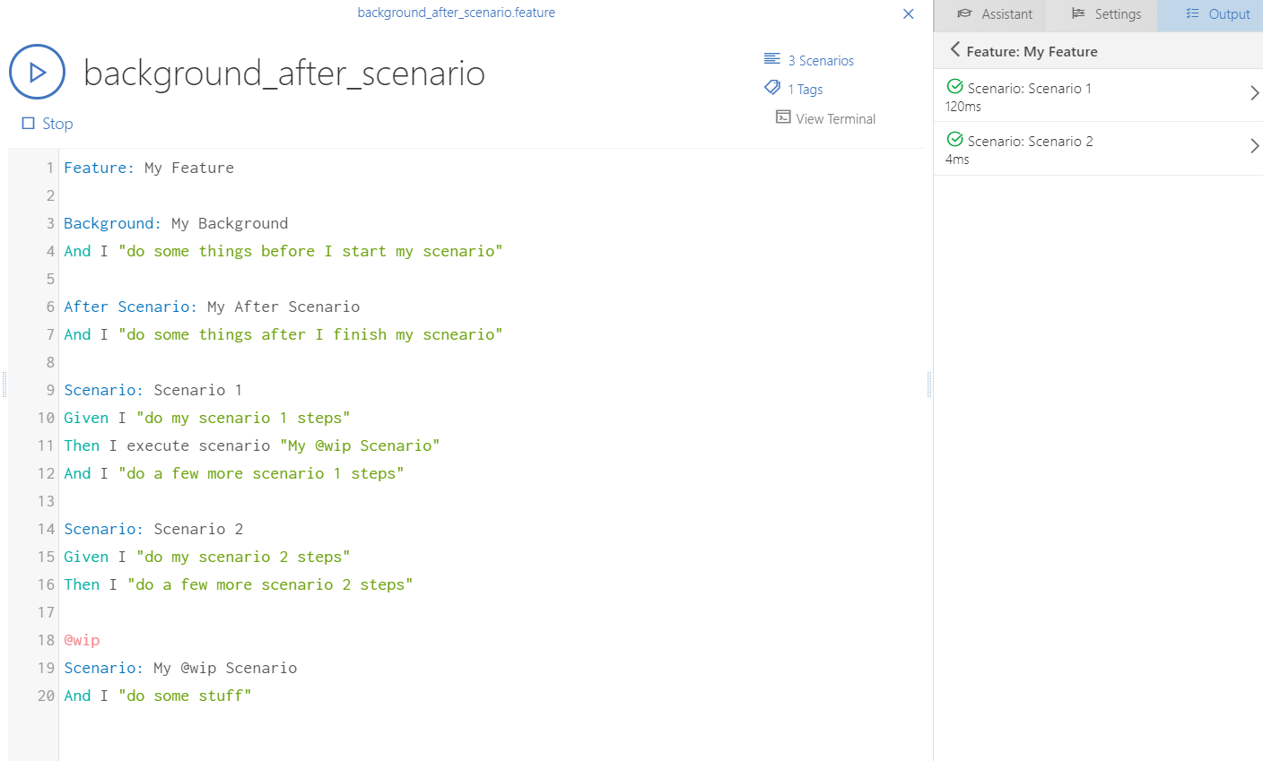The height and width of the screenshot is (761, 1263).
Task: Click the green check icon for Scenario 1
Action: [954, 87]
